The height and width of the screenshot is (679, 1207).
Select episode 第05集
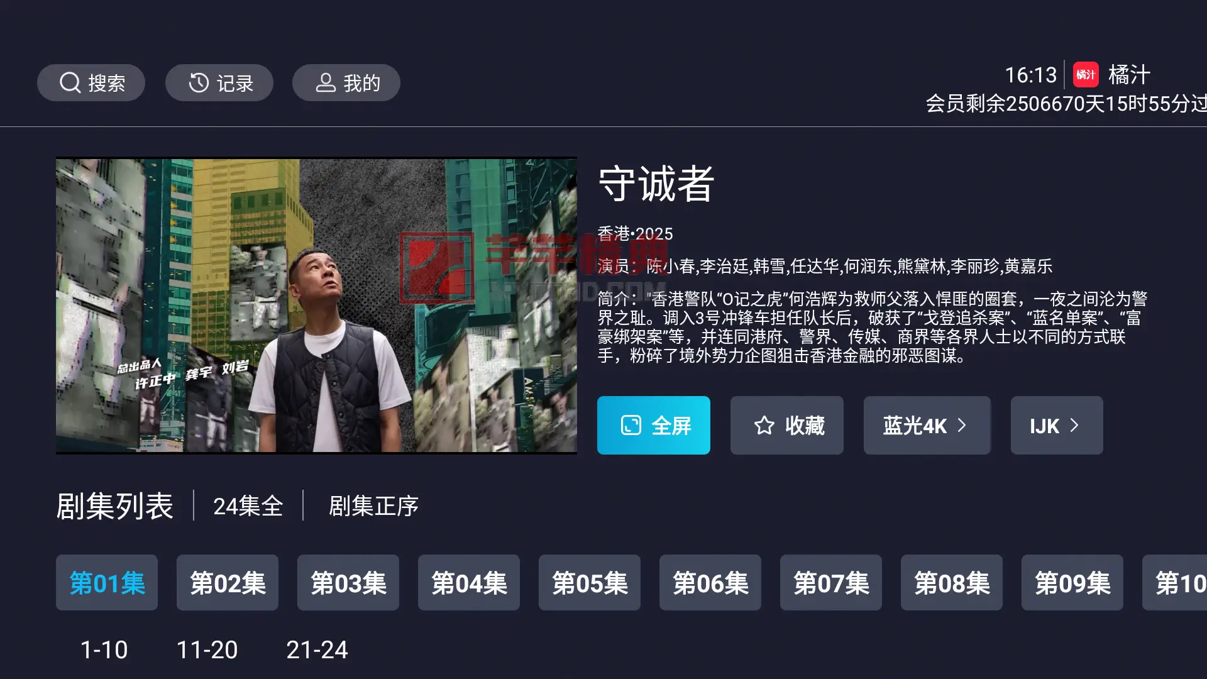click(590, 582)
